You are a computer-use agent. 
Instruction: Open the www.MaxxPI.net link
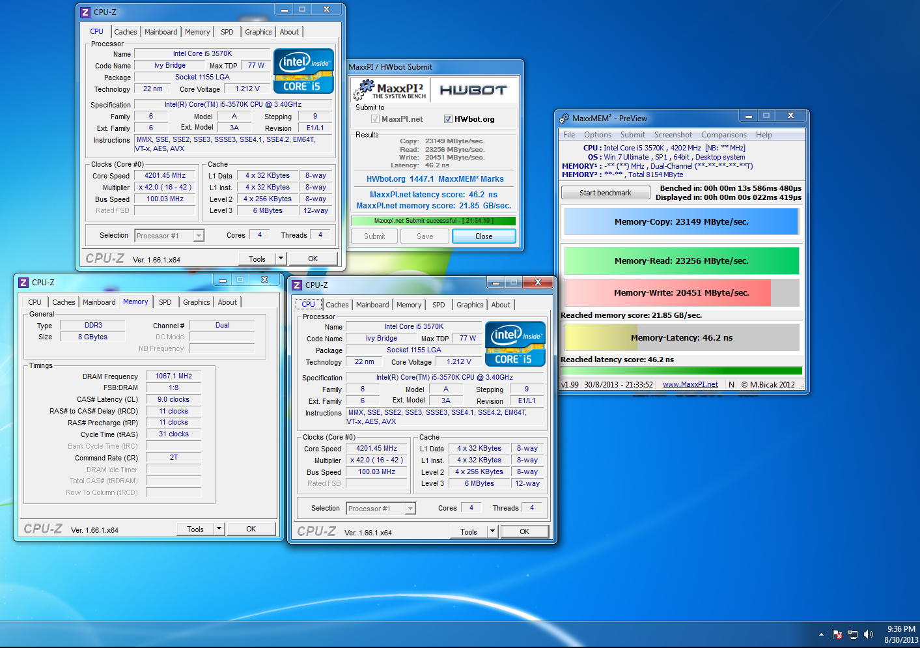pos(690,384)
